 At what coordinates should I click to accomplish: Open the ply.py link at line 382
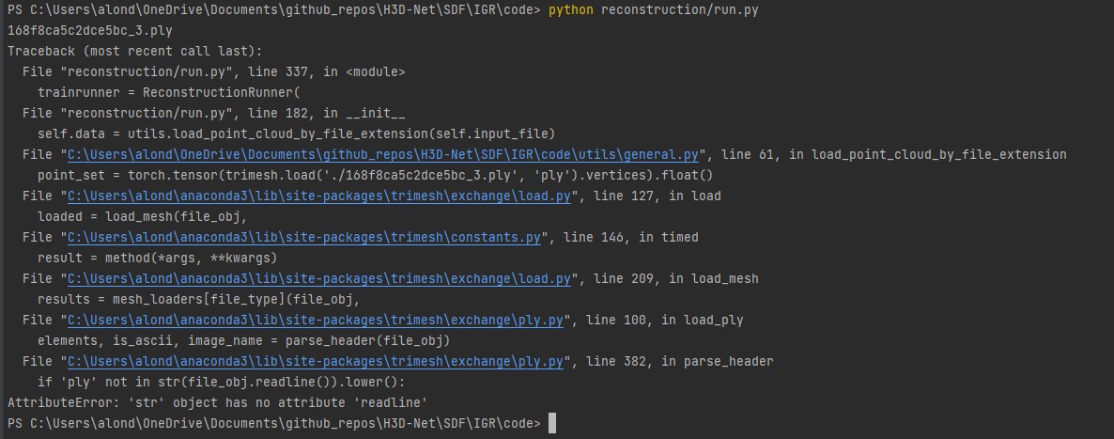click(316, 361)
